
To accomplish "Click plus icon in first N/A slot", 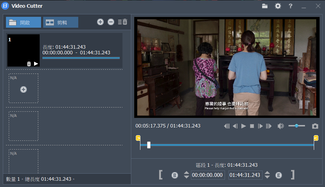I will point(24,90).
